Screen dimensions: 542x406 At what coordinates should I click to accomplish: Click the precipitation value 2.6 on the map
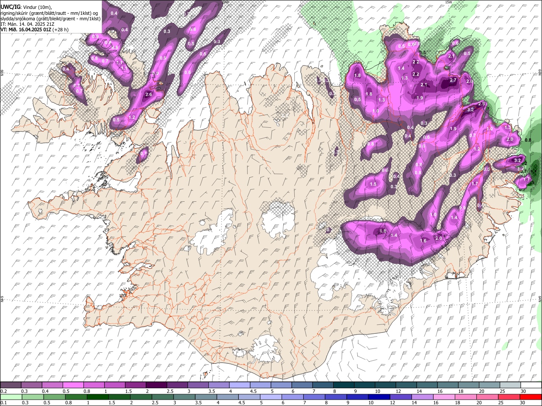[149, 94]
